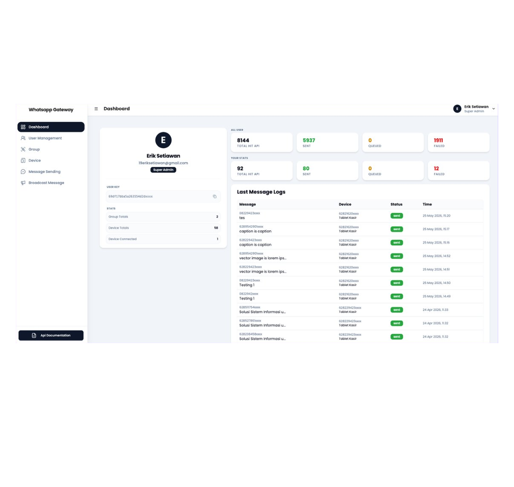This screenshot has width=514, height=487.
Task: Click the time 25 May 2026, 14.49
Action: pyautogui.click(x=436, y=296)
